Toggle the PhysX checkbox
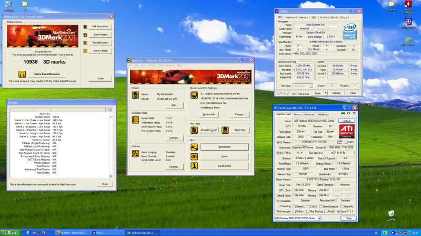 326,212
